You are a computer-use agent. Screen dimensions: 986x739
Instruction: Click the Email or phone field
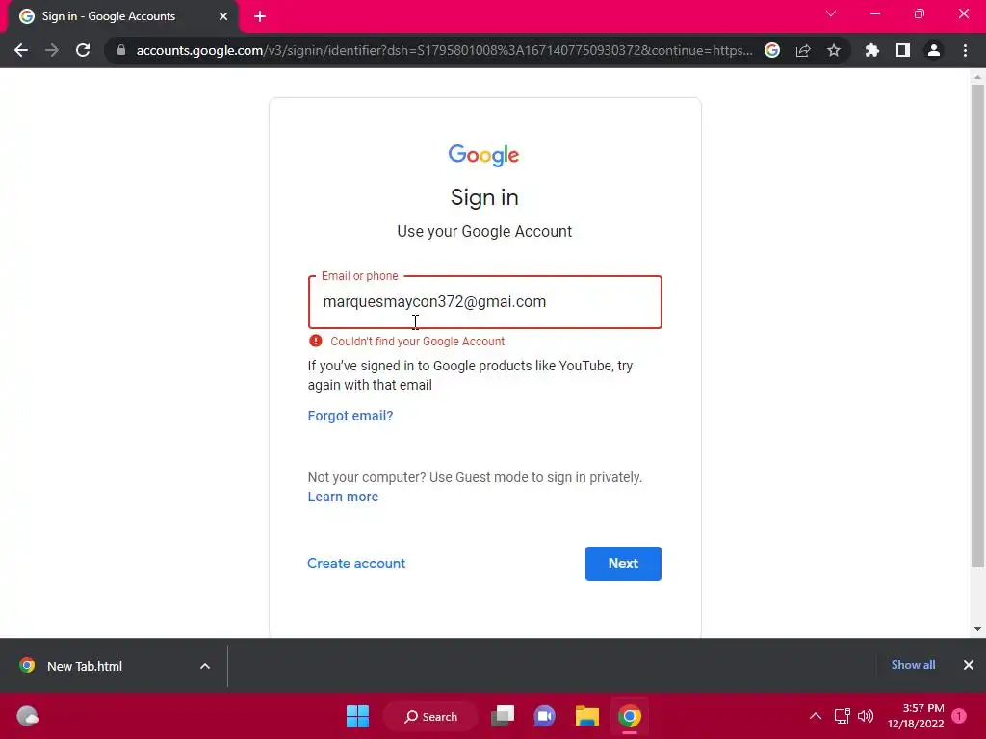coord(485,301)
